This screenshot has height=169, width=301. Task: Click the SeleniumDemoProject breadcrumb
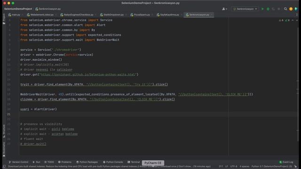(18, 9)
